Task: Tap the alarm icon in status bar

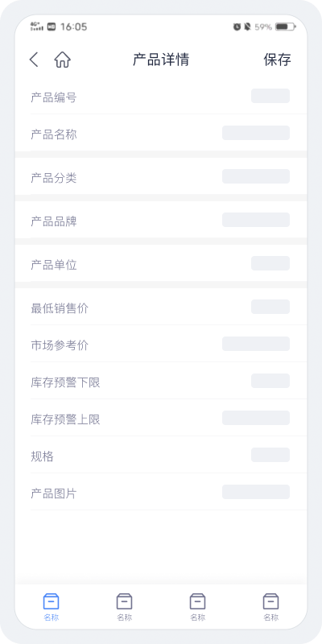Action: pos(237,27)
